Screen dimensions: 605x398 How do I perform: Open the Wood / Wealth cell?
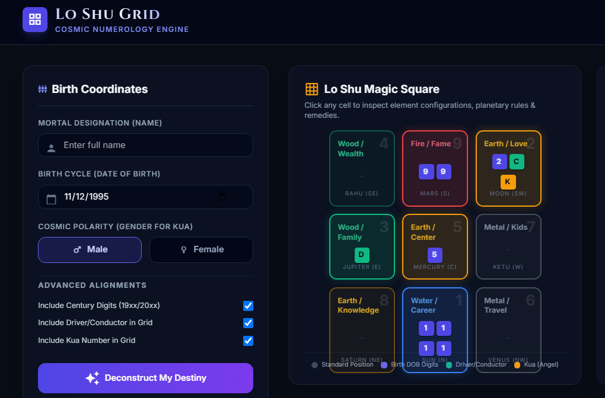tap(362, 168)
